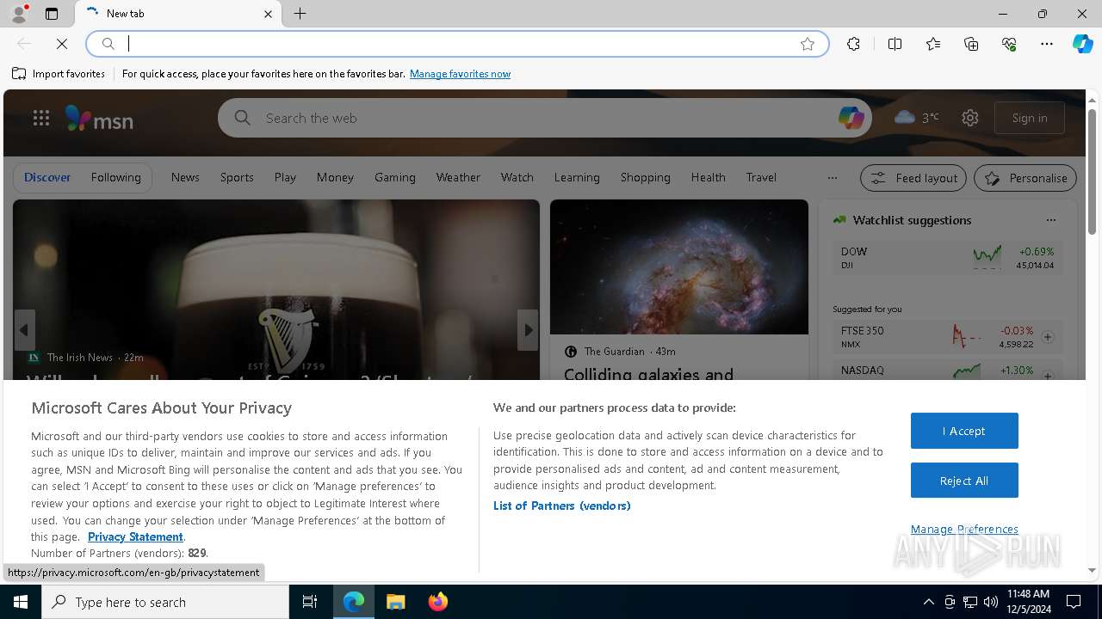Image resolution: width=1102 pixels, height=619 pixels.
Task: Stop loading page with X button
Action: [62, 44]
